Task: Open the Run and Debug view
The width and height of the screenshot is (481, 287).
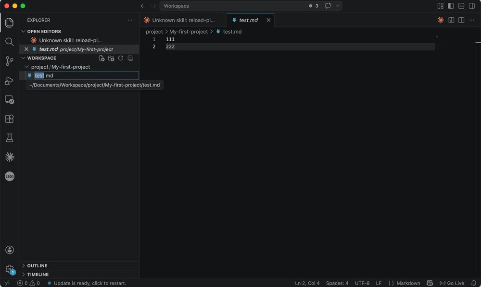Action: (9, 81)
